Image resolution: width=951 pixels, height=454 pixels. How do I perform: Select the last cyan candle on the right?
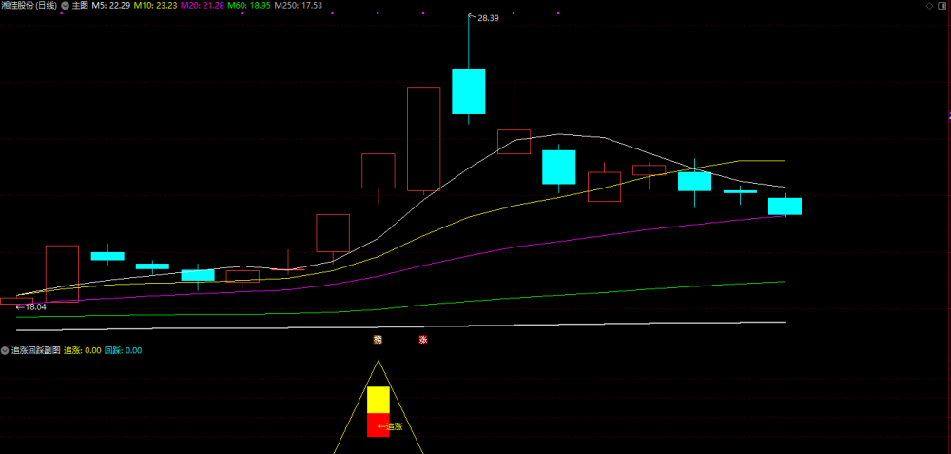coord(785,207)
